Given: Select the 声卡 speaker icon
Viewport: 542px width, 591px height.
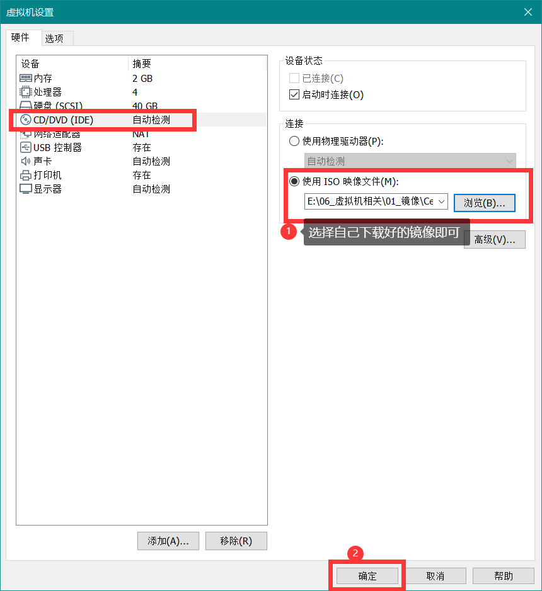Looking at the screenshot, I should pyautogui.click(x=26, y=161).
